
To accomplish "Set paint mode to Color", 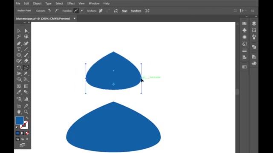I will coord(17,133).
